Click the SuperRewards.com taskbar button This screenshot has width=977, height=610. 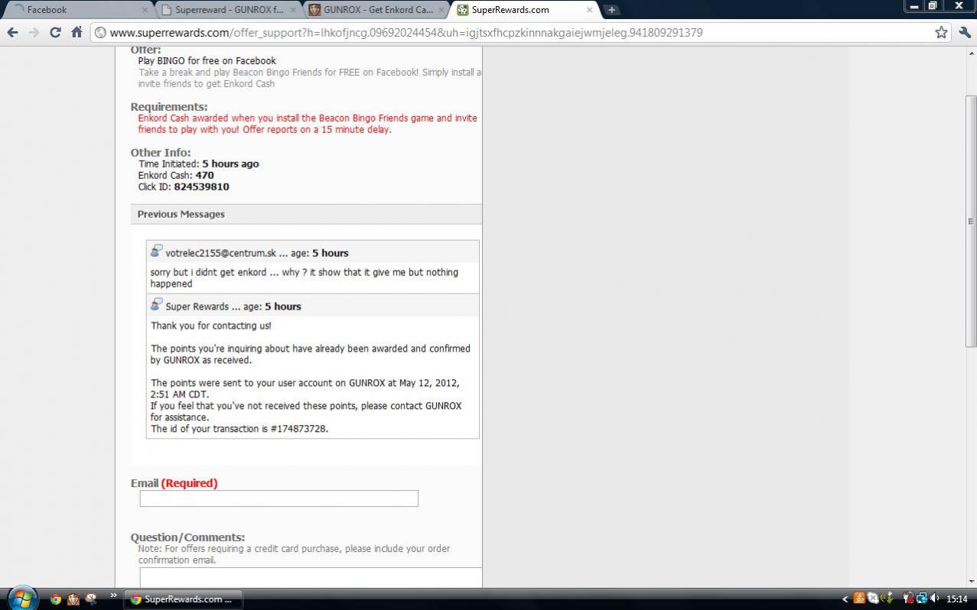click(184, 599)
